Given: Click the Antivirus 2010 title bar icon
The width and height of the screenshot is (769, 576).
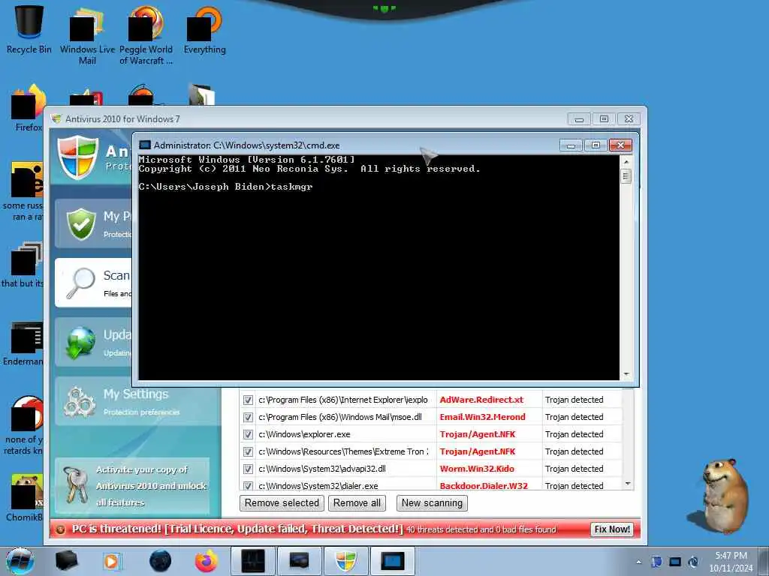Looking at the screenshot, I should click(56, 118).
